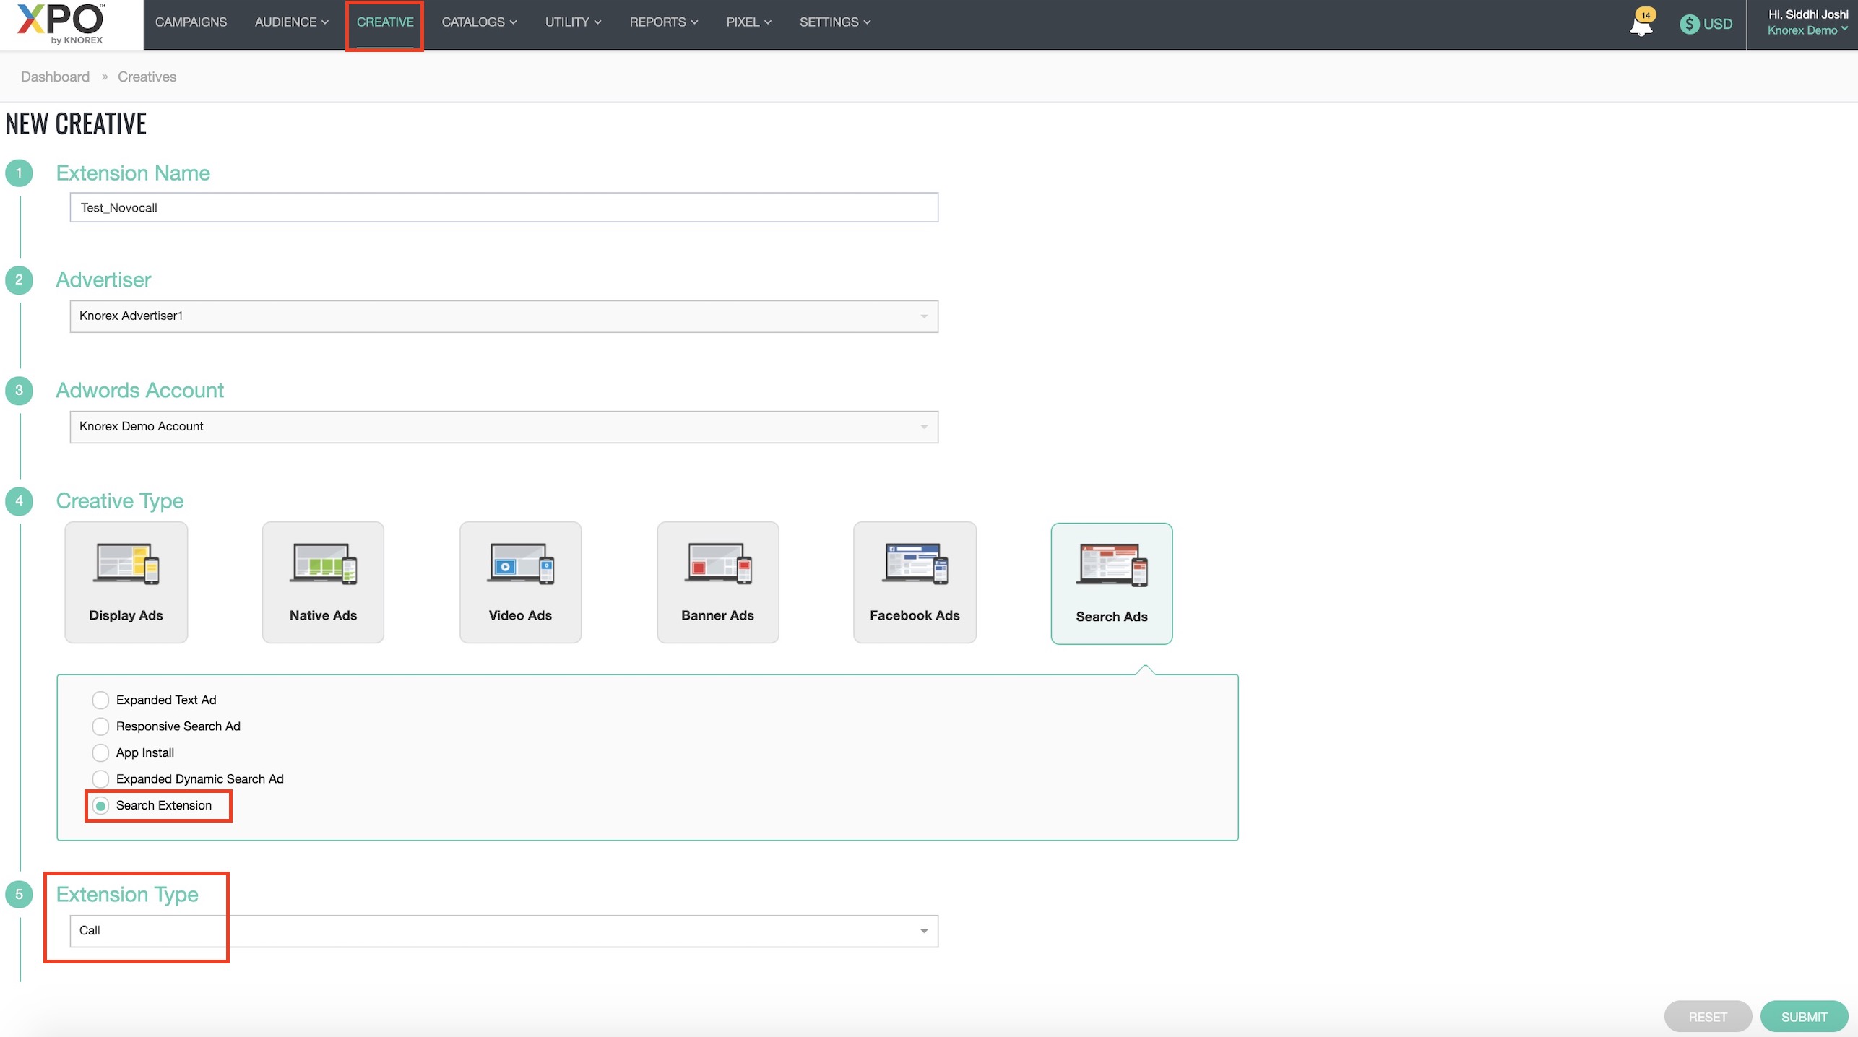This screenshot has height=1037, width=1858.
Task: Expand the Adwords Account dropdown
Action: tap(504, 427)
